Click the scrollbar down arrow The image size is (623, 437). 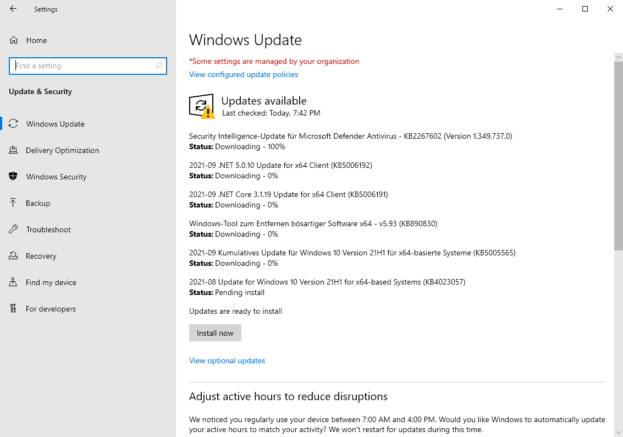pos(618,433)
